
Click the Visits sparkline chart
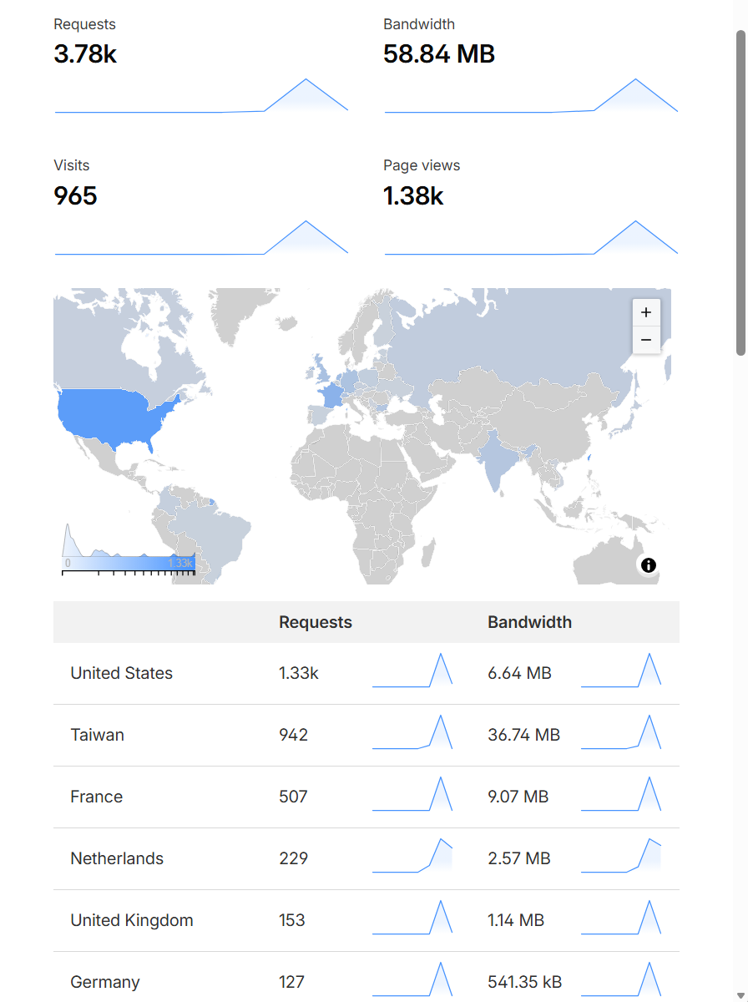(201, 237)
